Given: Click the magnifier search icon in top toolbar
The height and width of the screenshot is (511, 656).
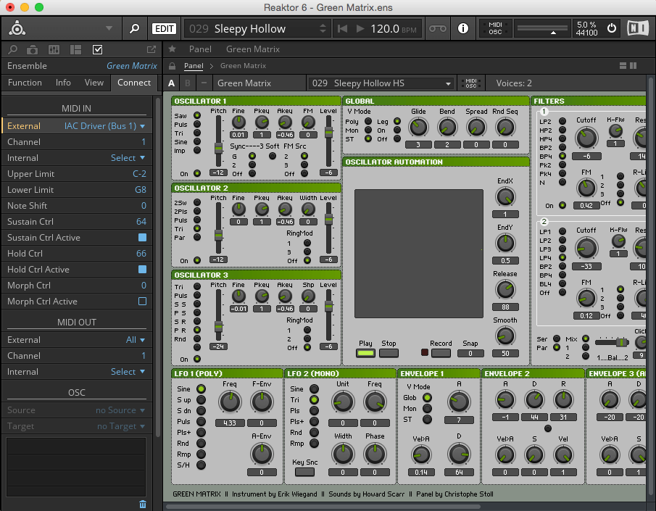Looking at the screenshot, I should pyautogui.click(x=134, y=29).
